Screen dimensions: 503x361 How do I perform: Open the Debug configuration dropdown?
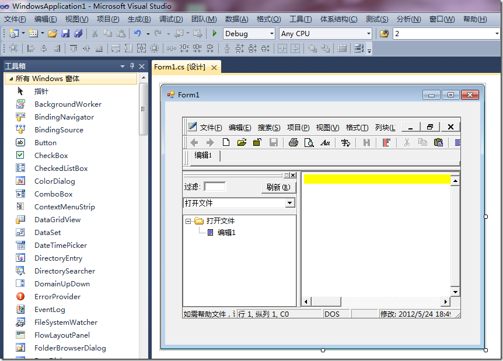point(271,34)
